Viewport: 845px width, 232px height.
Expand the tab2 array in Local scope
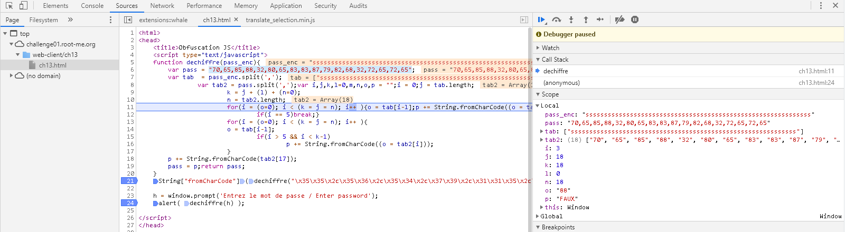coord(541,140)
